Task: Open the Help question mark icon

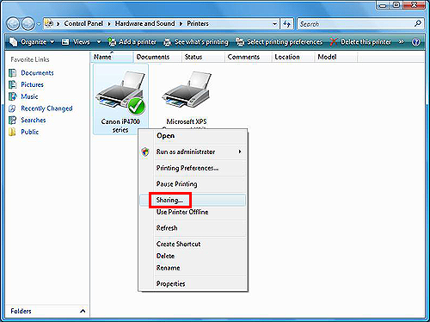Action: tap(415, 42)
